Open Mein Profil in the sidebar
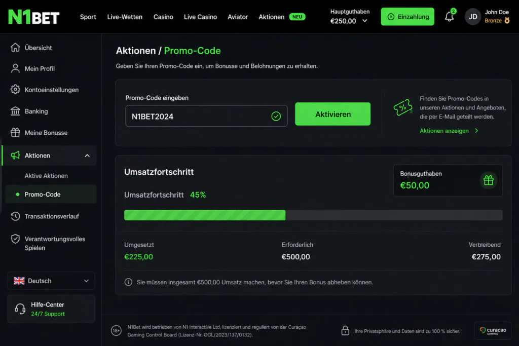Image resolution: width=519 pixels, height=346 pixels. (40, 69)
